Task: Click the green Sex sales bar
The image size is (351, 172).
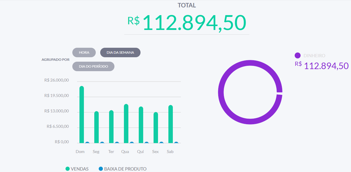Action: (x=156, y=128)
